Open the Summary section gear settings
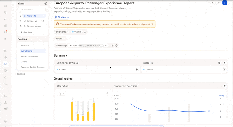233x127 pixels. tap(219, 63)
